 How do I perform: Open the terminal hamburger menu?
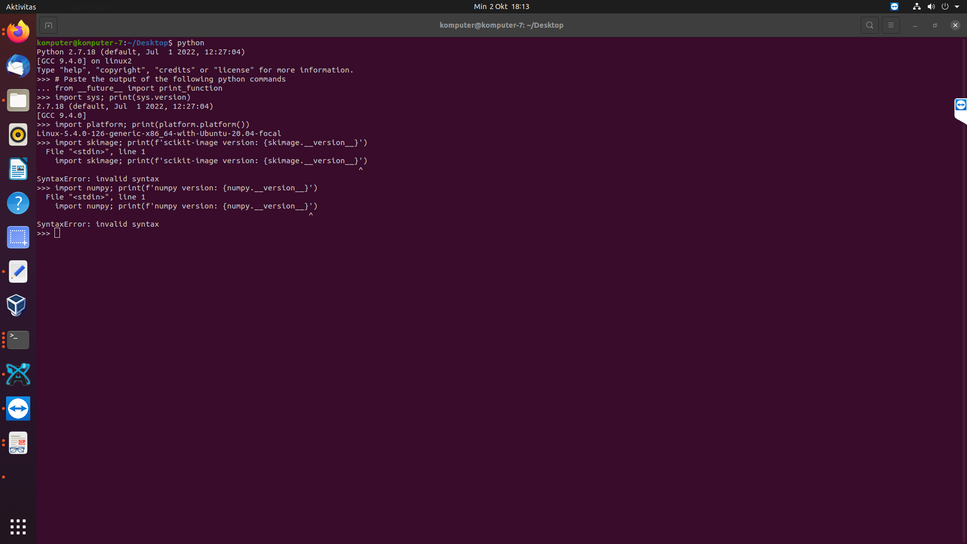(891, 25)
